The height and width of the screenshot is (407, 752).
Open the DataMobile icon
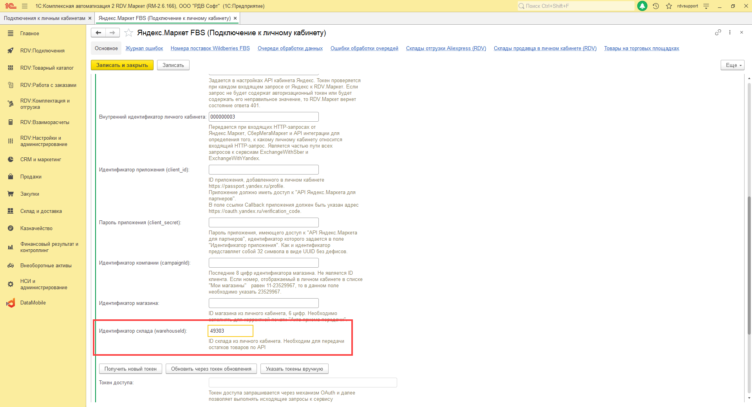coord(11,303)
